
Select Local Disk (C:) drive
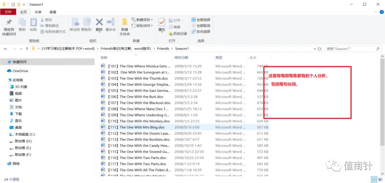coord(22,134)
